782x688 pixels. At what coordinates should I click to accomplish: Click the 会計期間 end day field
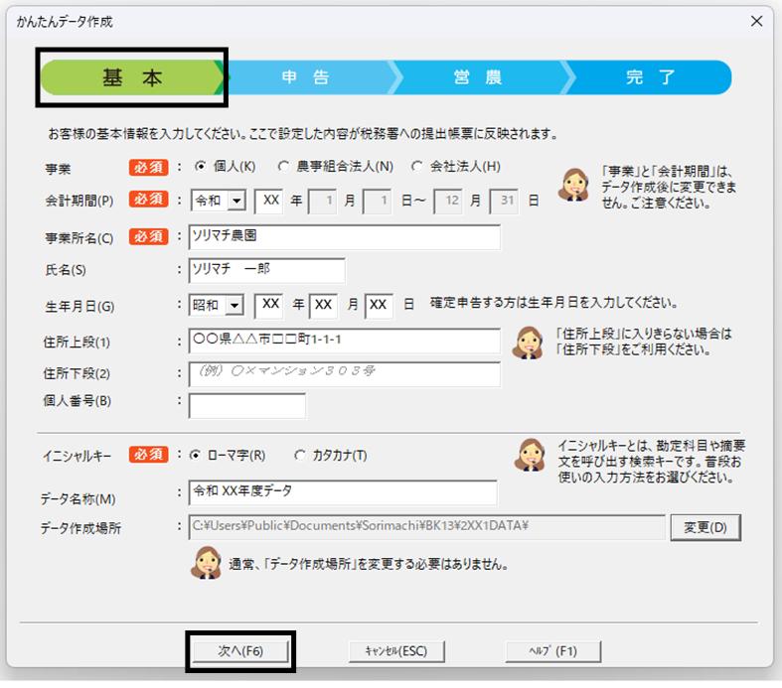504,202
